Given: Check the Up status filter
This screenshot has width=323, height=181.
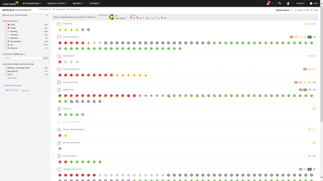Looking at the screenshot, I should click(x=6, y=45).
